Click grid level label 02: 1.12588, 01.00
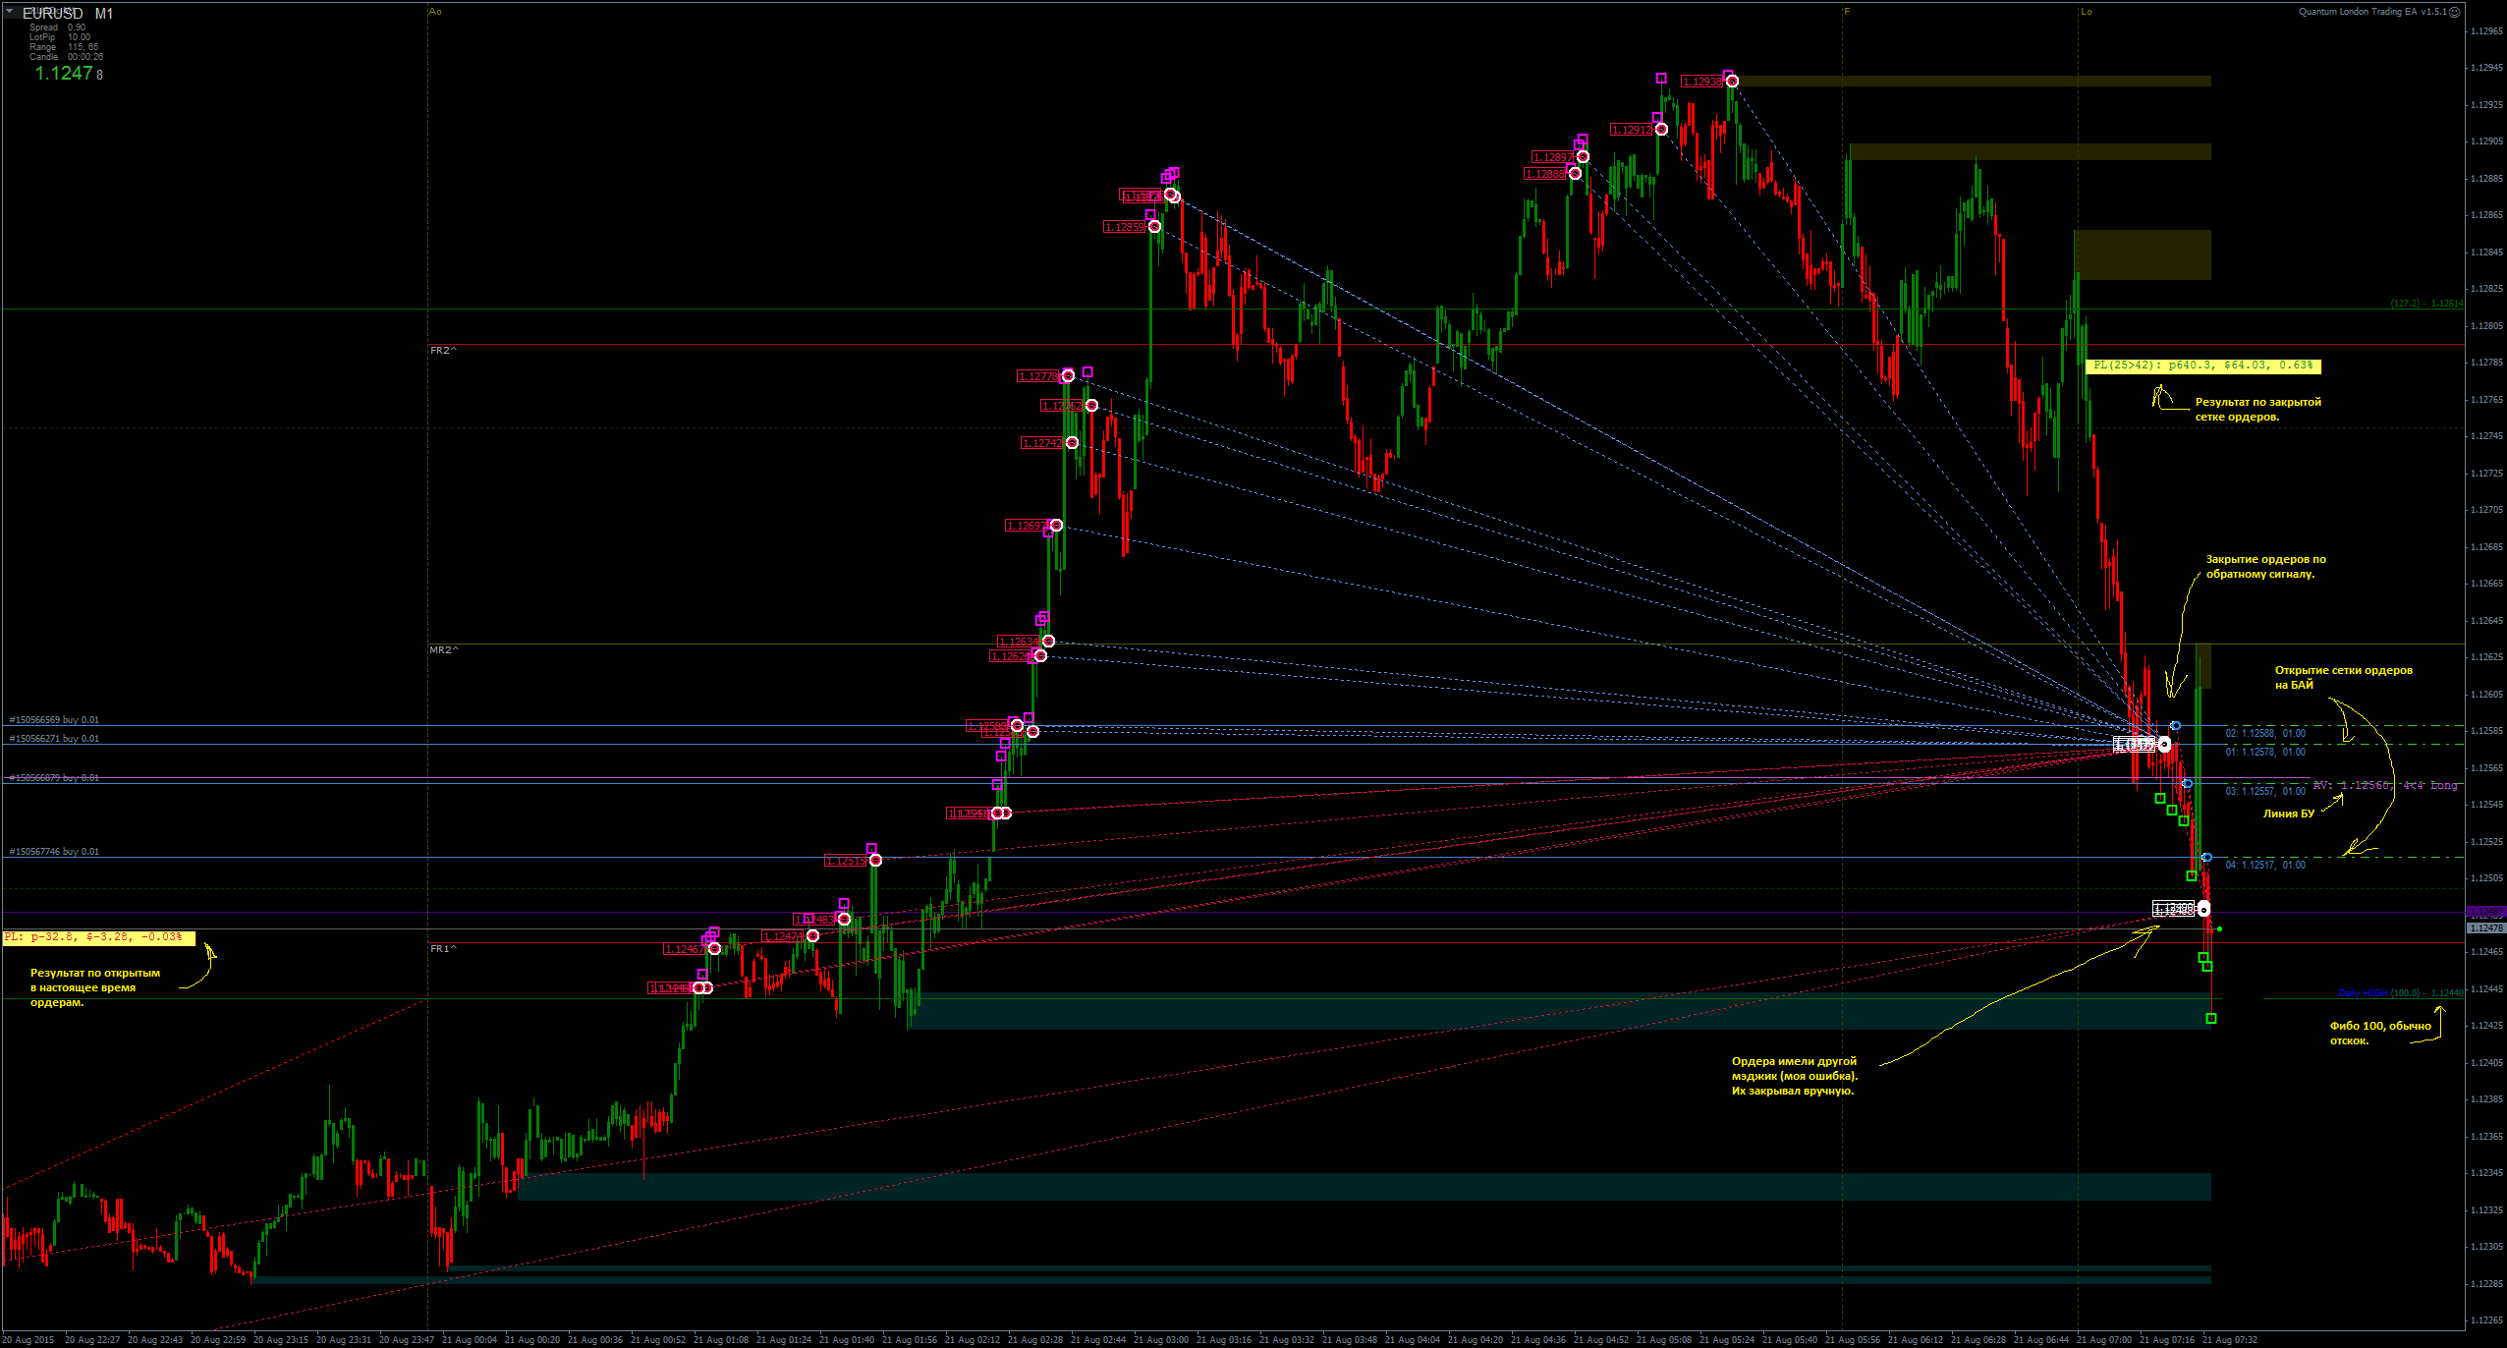 (2265, 733)
